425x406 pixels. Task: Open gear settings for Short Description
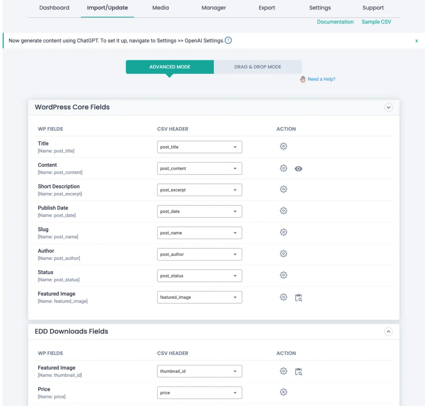(x=283, y=189)
